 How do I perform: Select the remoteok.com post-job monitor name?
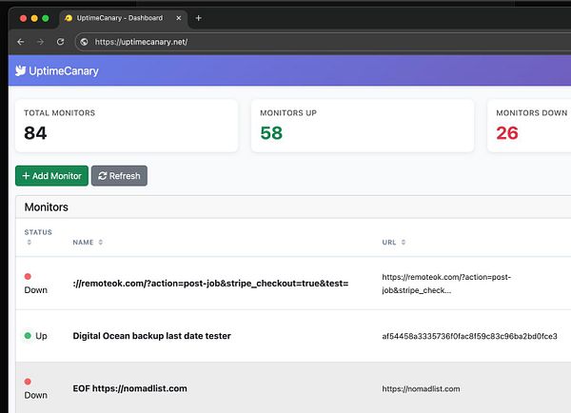210,284
